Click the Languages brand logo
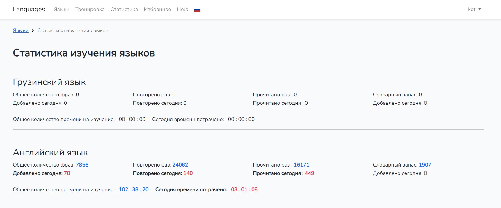 coord(29,9)
